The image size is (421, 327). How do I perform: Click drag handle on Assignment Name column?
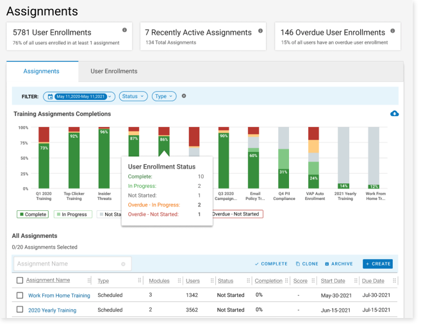click(x=89, y=281)
